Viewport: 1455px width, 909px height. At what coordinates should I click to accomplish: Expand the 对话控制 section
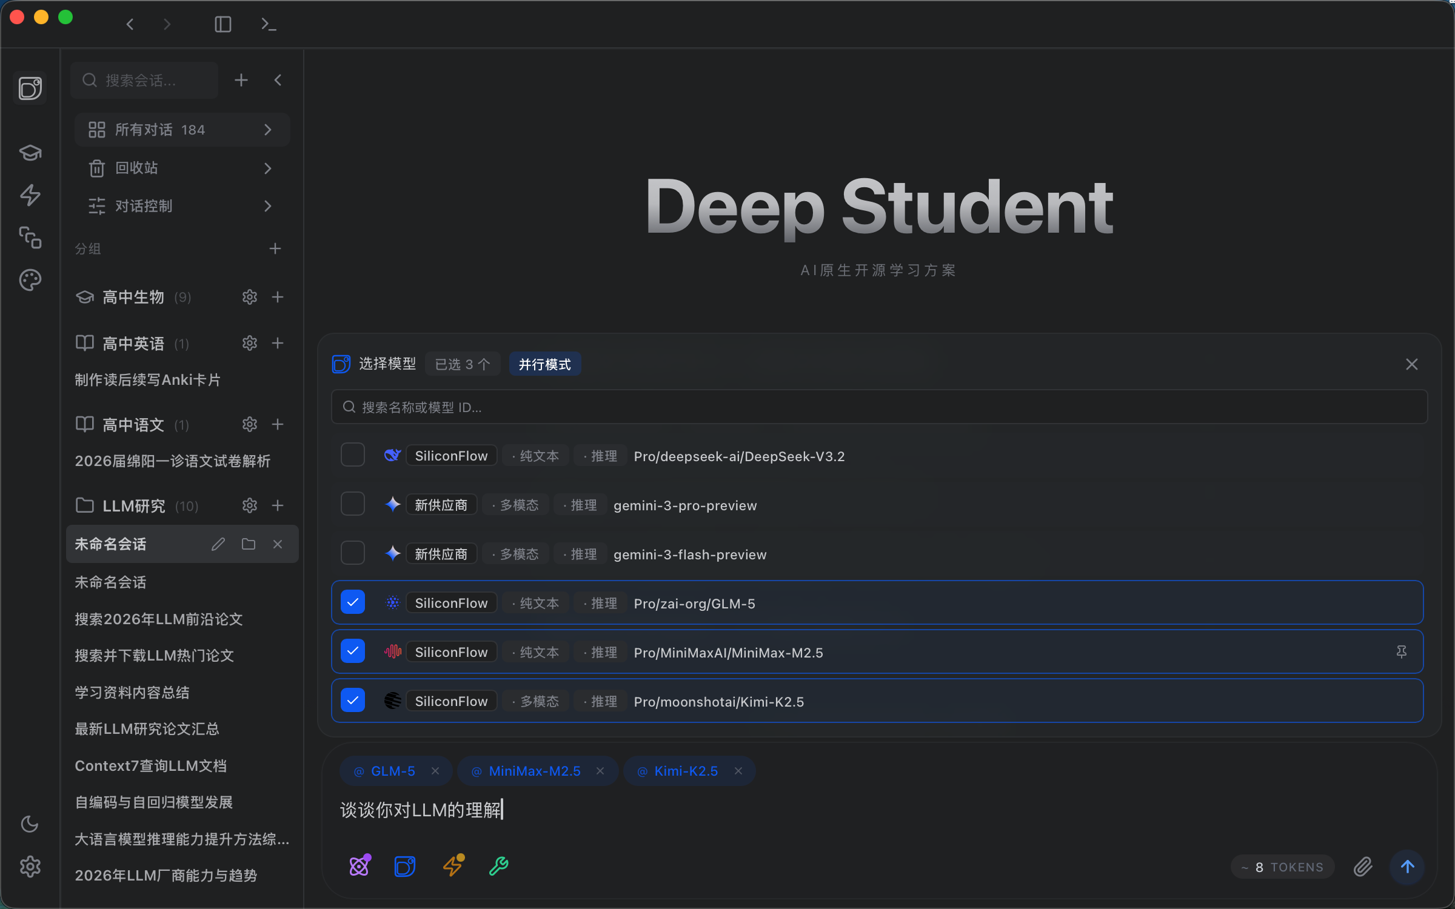click(182, 206)
